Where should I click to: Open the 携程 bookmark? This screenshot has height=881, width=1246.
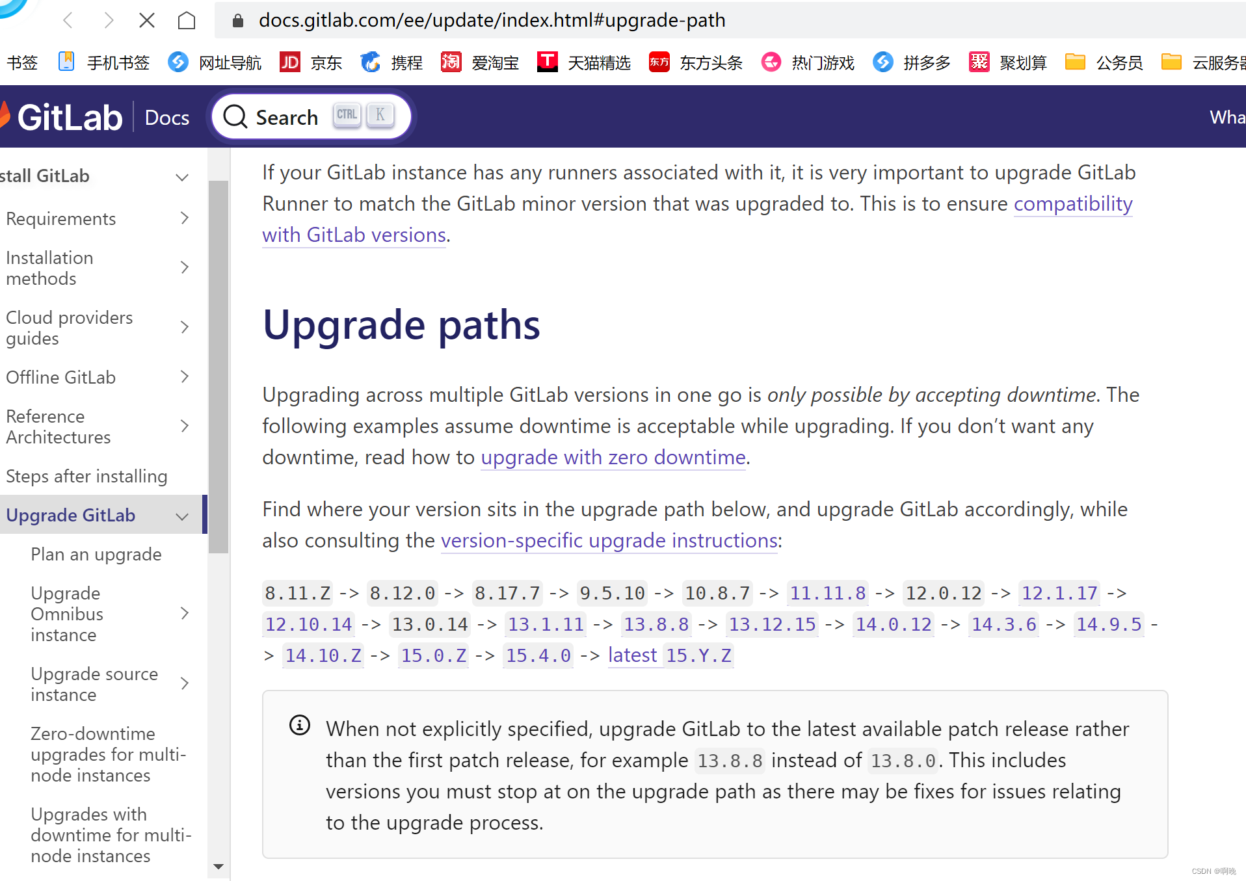(391, 62)
